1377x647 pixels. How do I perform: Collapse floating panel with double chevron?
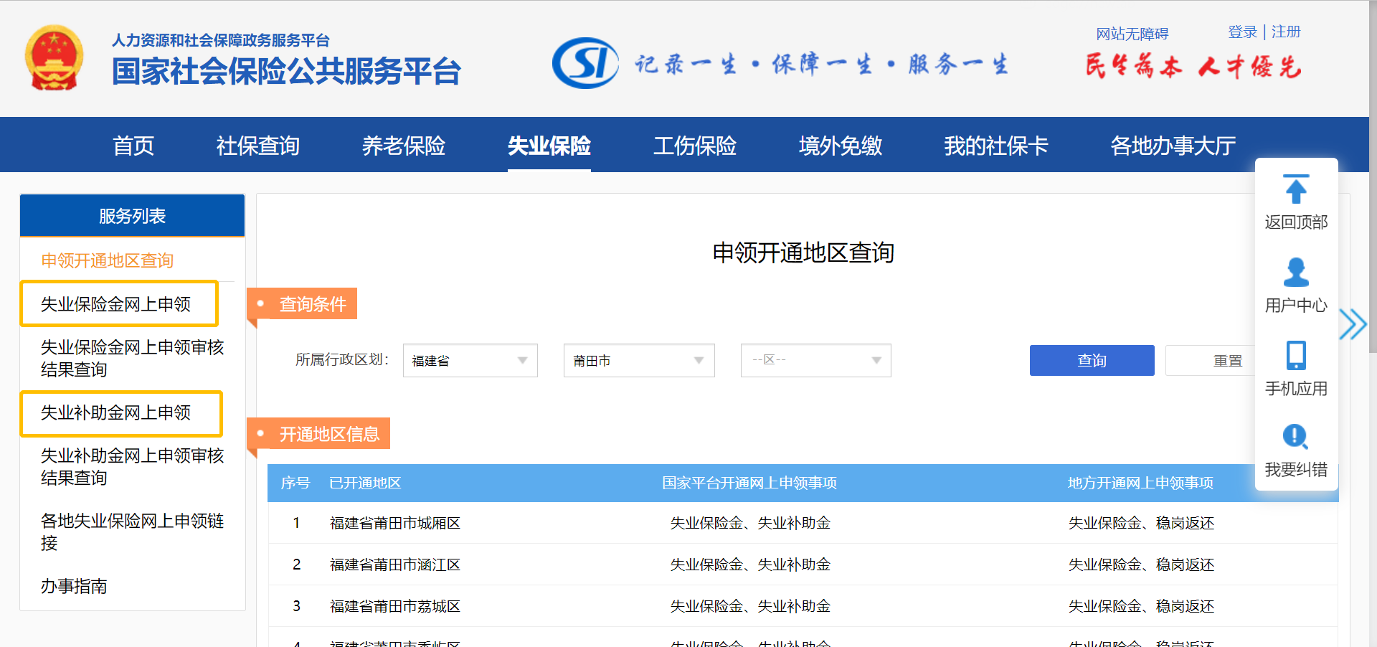(x=1353, y=324)
